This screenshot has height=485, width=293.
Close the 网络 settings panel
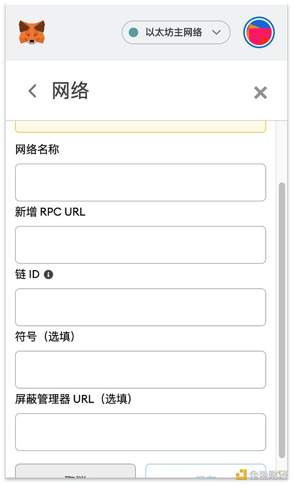260,92
